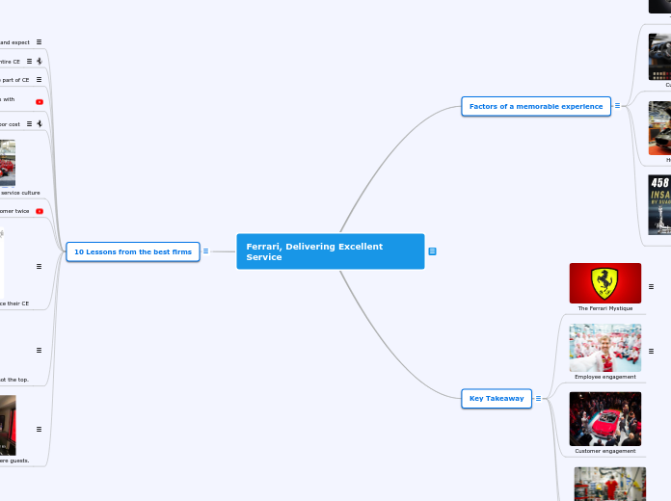Click Ferrari horse icon beside 'ntire CE' topic
This screenshot has height=501, width=671.
click(40, 62)
